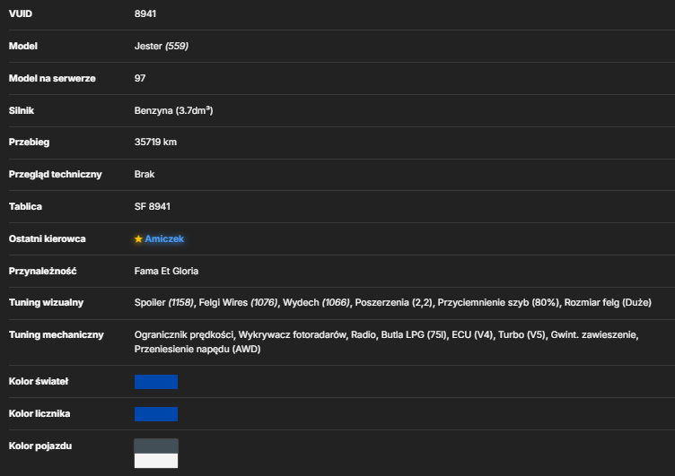Click the Silnik label
The height and width of the screenshot is (476, 675).
pos(22,110)
